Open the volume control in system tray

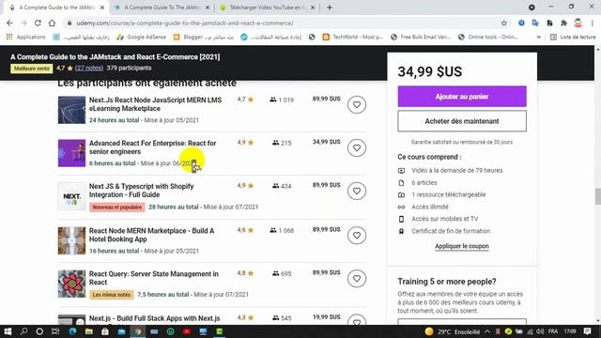pos(541,331)
